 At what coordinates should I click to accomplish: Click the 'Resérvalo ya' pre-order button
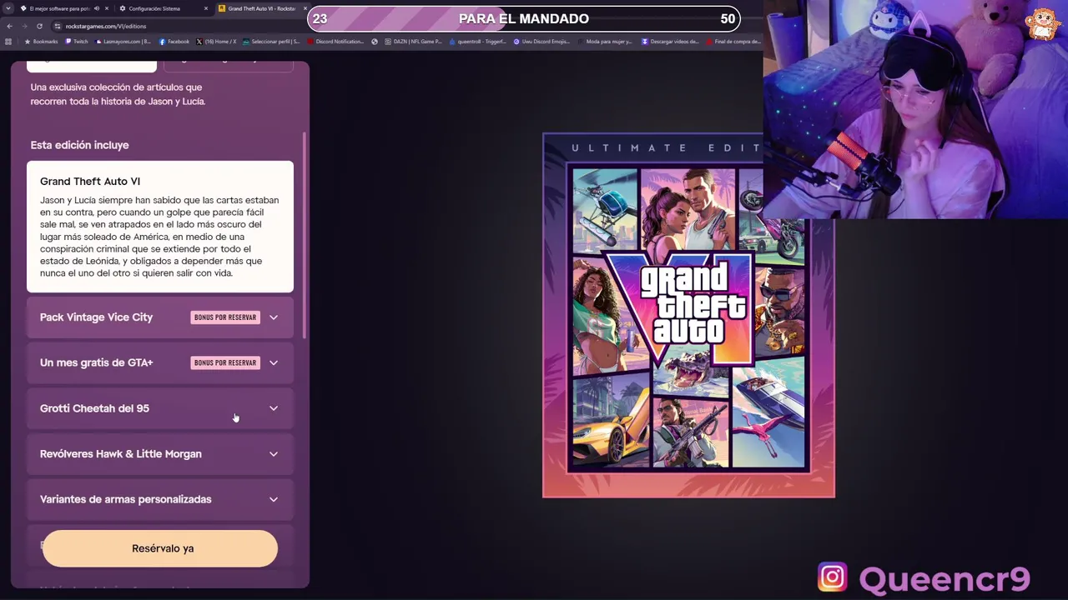click(x=160, y=548)
